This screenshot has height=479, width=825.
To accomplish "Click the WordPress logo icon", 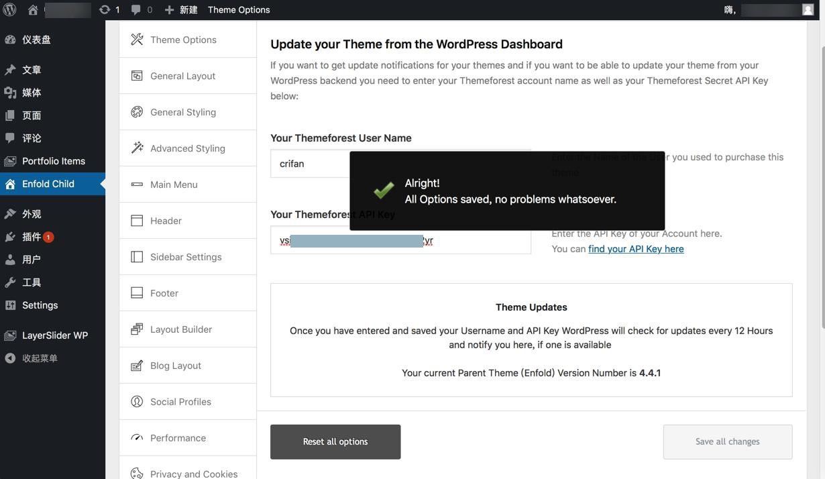I will tap(10, 9).
